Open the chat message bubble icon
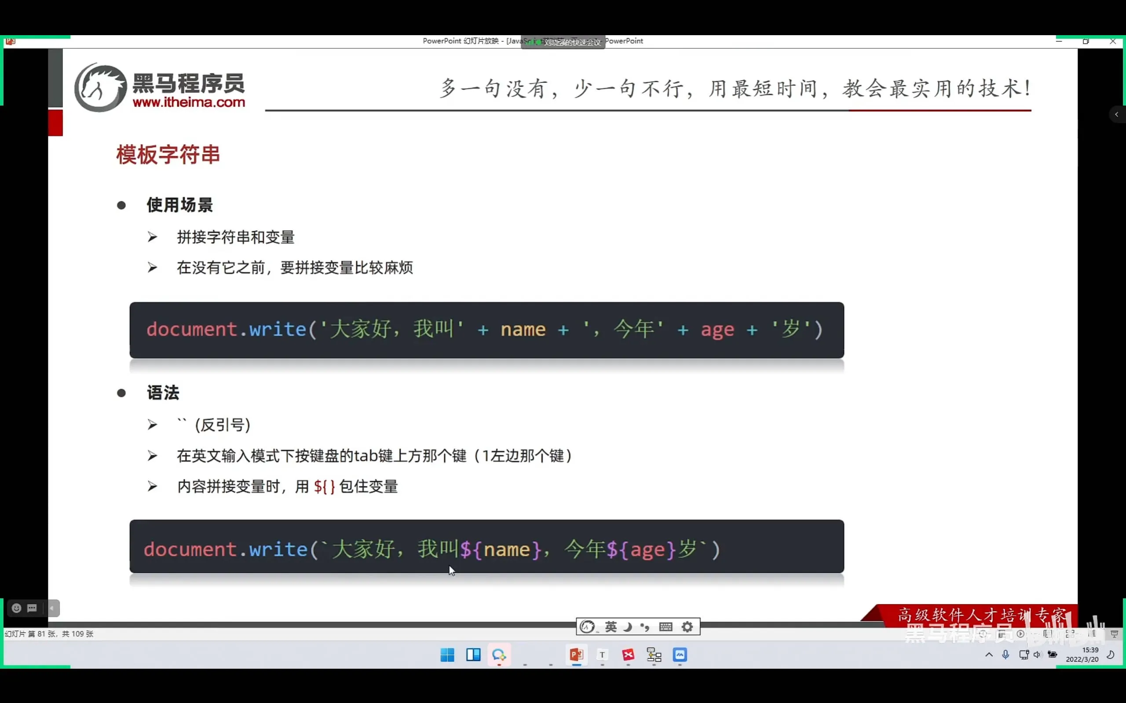 (x=32, y=608)
